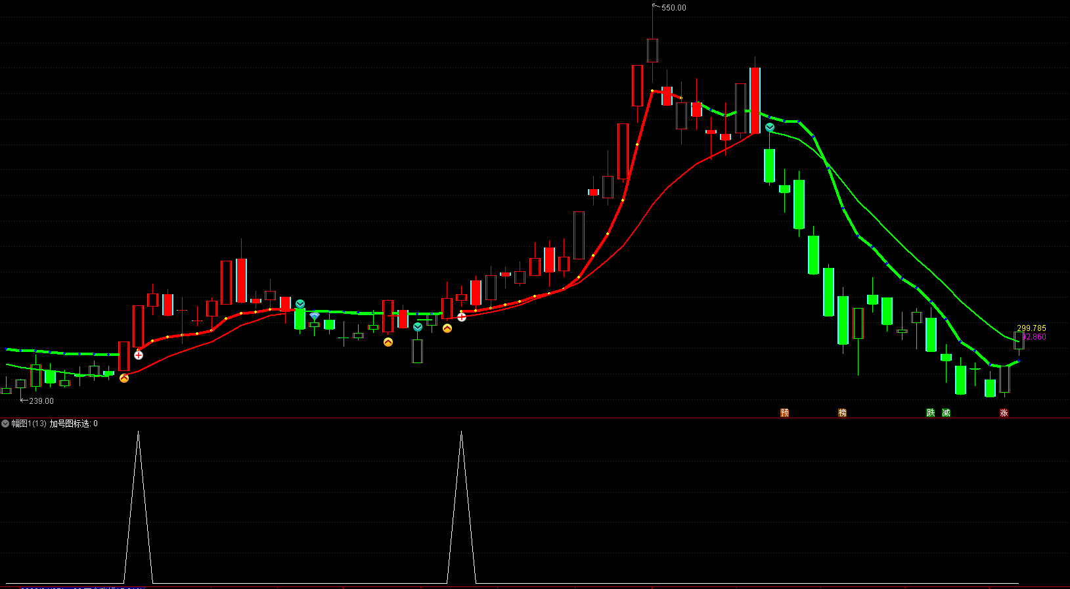Open the red 涨 event tag
Image resolution: width=1070 pixels, height=589 pixels.
click(x=1004, y=412)
